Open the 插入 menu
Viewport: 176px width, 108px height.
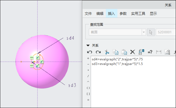pyautogui.click(x=111, y=14)
